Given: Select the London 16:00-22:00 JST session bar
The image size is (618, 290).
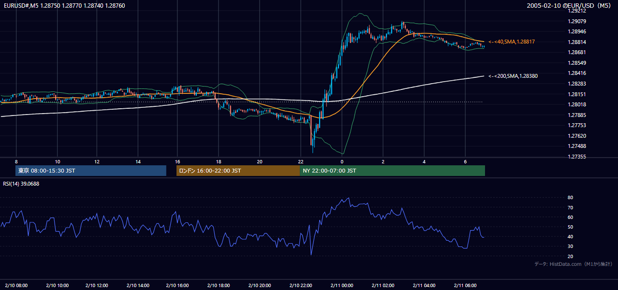Looking at the screenshot, I should tap(238, 171).
